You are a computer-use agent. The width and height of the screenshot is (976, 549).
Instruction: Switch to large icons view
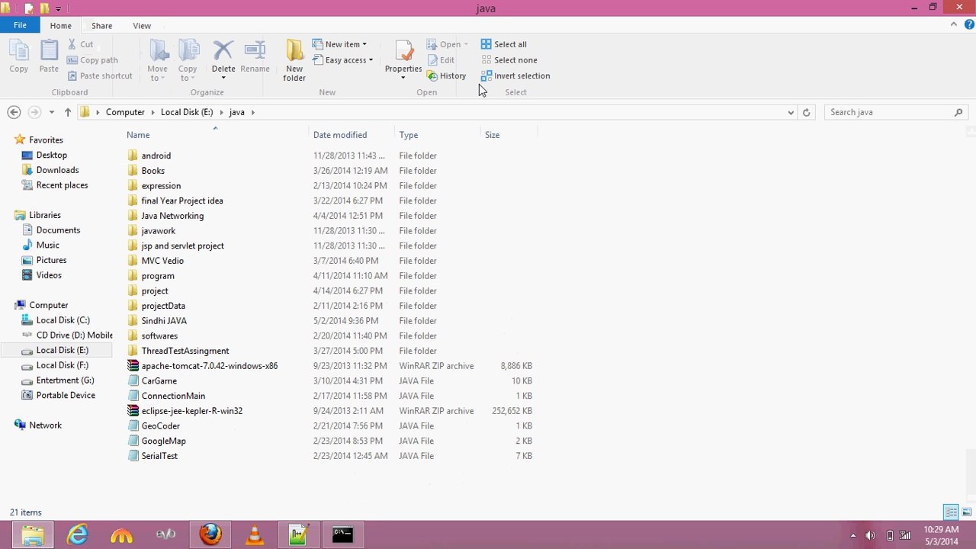[x=966, y=512]
